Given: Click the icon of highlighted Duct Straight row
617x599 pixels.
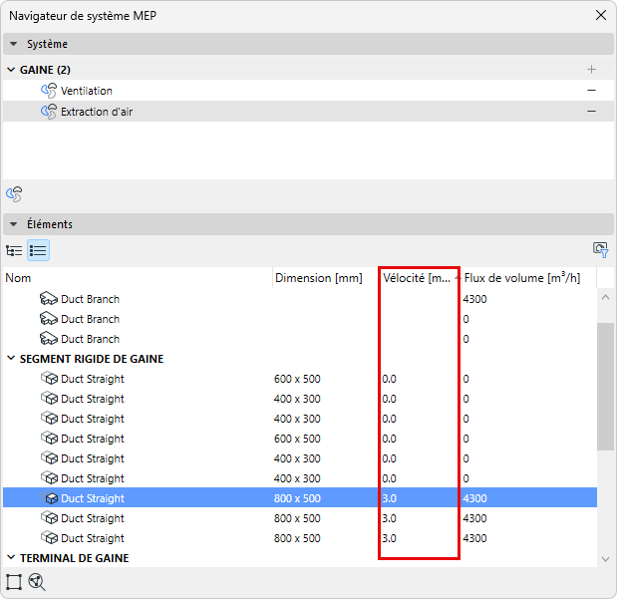Looking at the screenshot, I should coord(49,498).
